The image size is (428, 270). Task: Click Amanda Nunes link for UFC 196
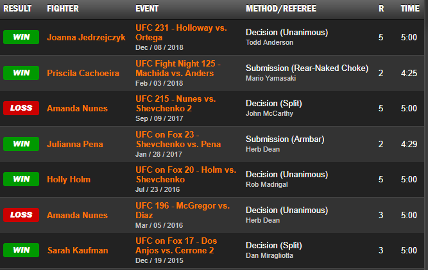click(x=73, y=215)
